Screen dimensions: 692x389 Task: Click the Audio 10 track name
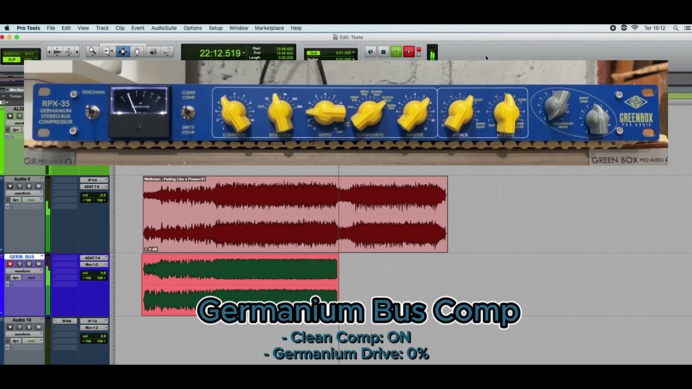point(22,320)
